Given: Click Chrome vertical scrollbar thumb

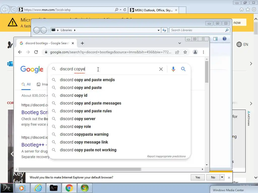Looking at the screenshot, I should click(x=207, y=72).
